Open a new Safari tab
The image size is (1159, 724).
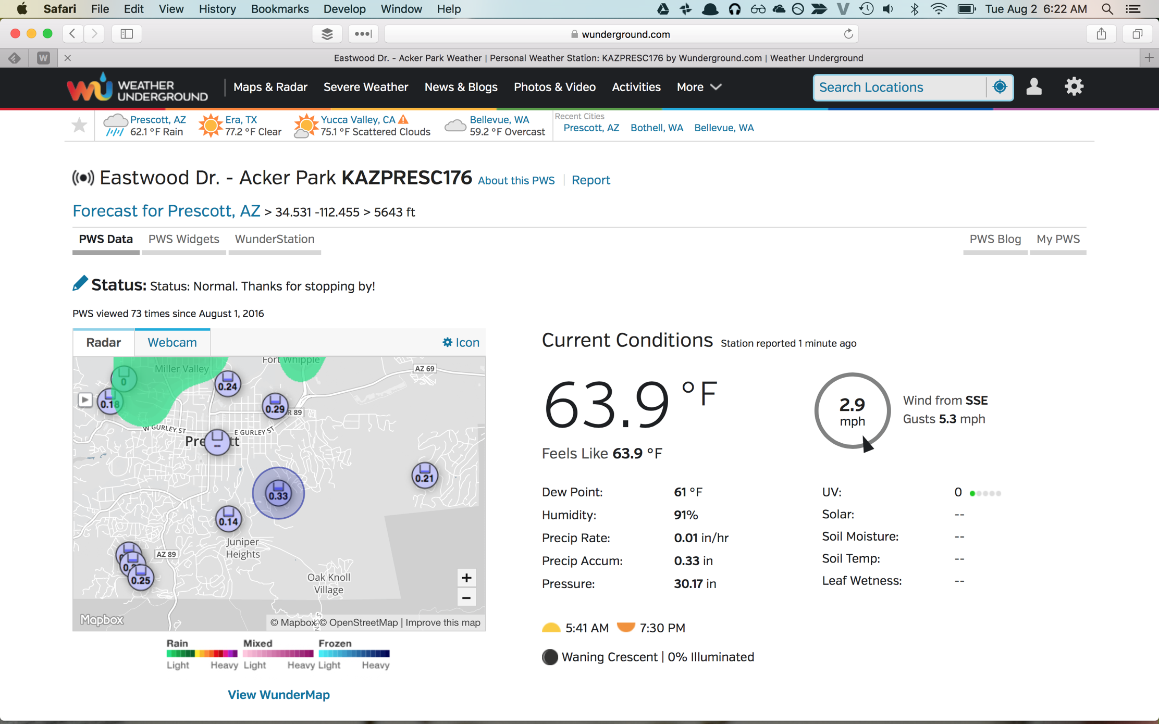click(1149, 58)
